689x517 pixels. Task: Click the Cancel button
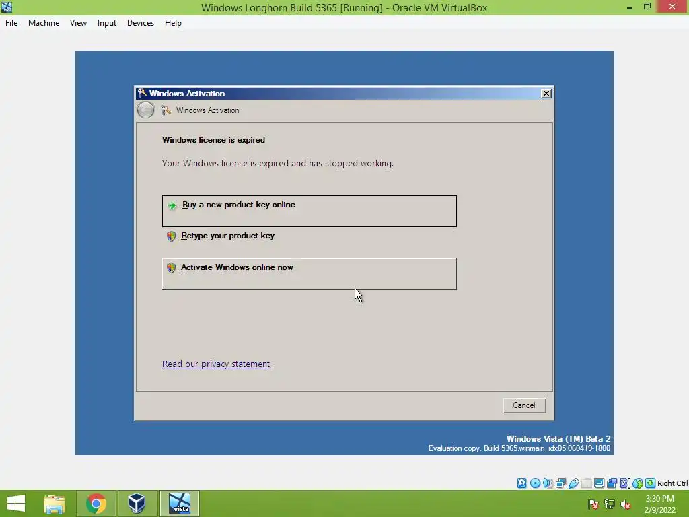pyautogui.click(x=524, y=405)
